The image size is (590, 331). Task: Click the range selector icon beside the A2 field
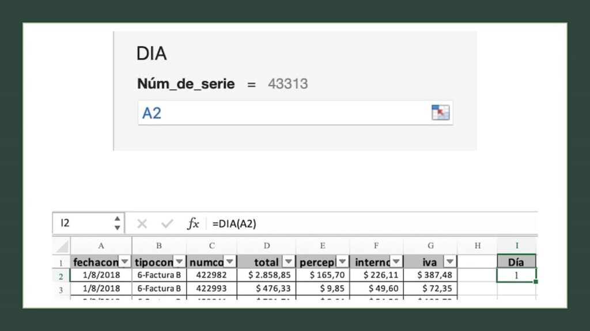441,113
